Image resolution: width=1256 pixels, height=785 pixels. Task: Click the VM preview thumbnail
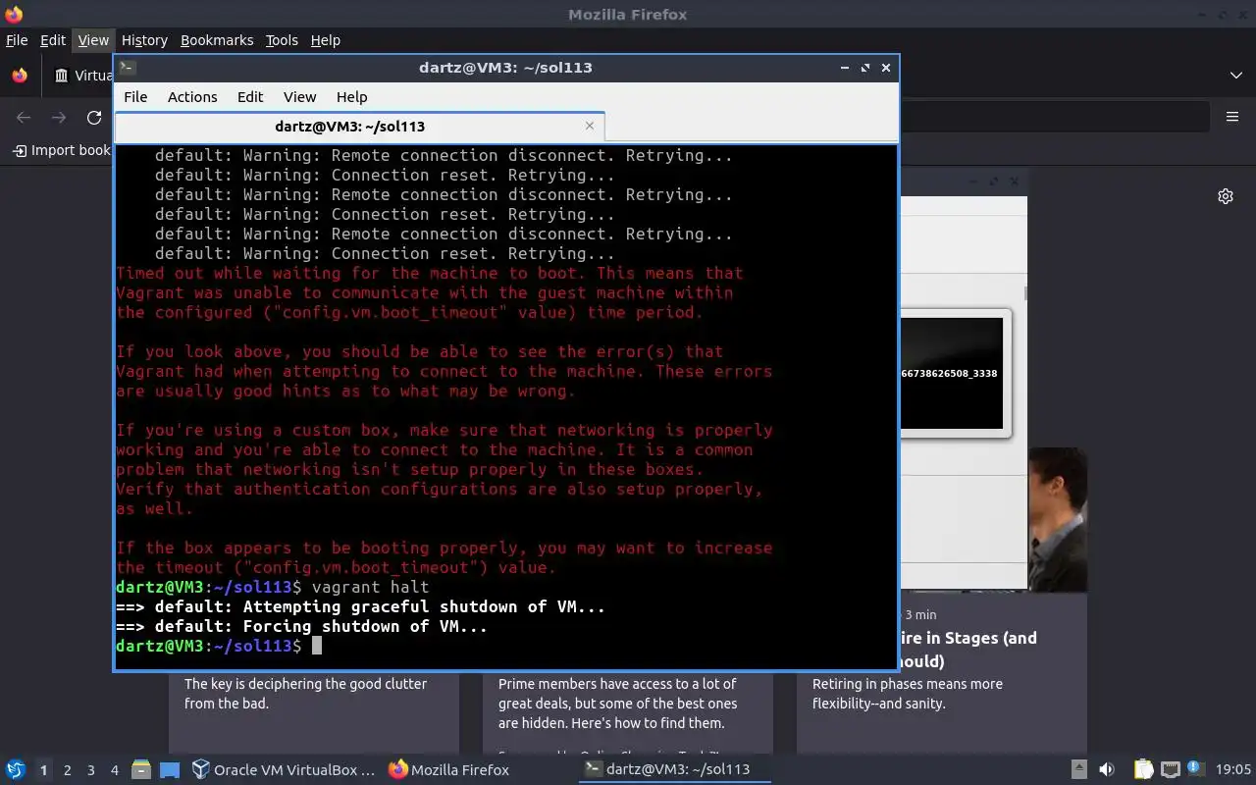coord(951,373)
